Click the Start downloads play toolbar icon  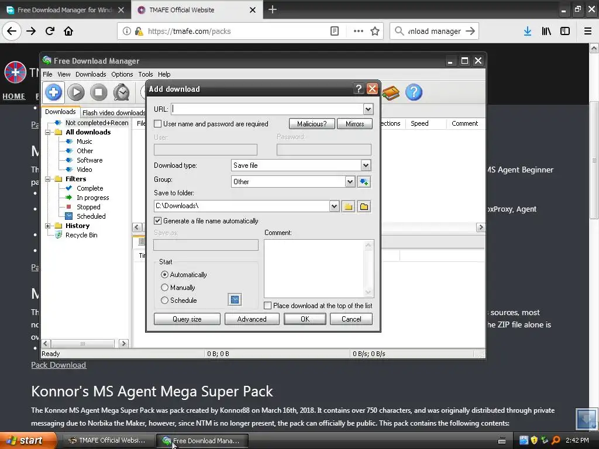(76, 92)
